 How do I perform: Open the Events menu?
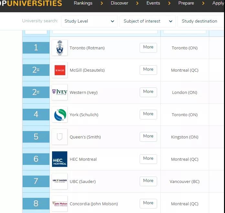[153, 3]
